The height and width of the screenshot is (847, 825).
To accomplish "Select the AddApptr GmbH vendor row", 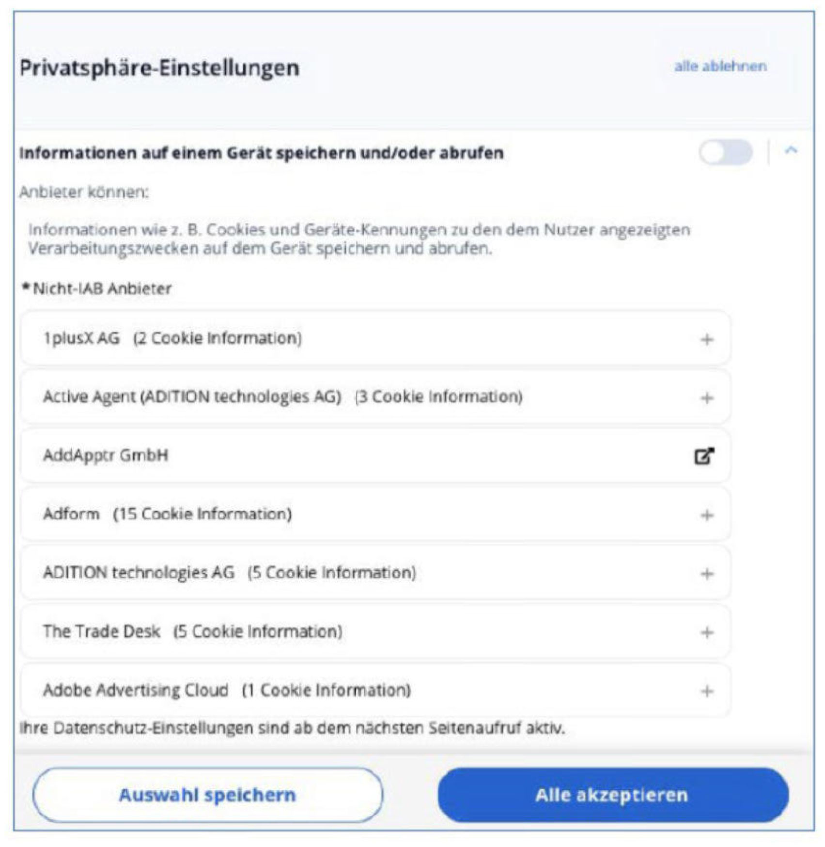I will click(x=106, y=455).
